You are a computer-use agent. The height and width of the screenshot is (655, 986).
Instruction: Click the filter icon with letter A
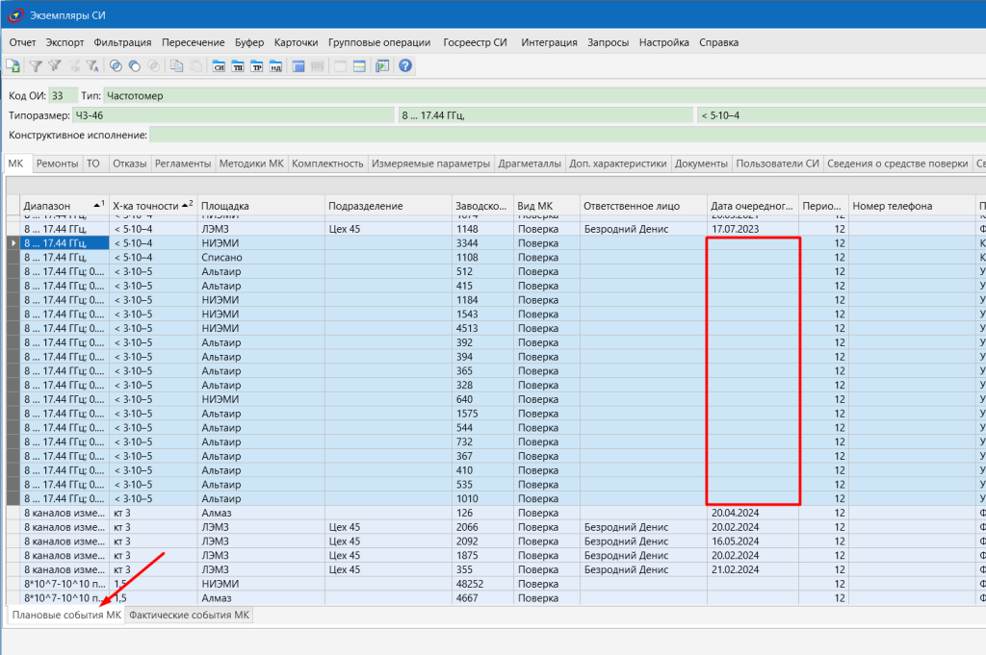coord(92,66)
